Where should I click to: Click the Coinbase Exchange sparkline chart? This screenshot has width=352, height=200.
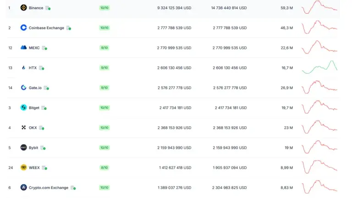[319, 27]
